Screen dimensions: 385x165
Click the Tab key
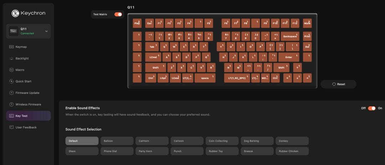(x=152, y=47)
